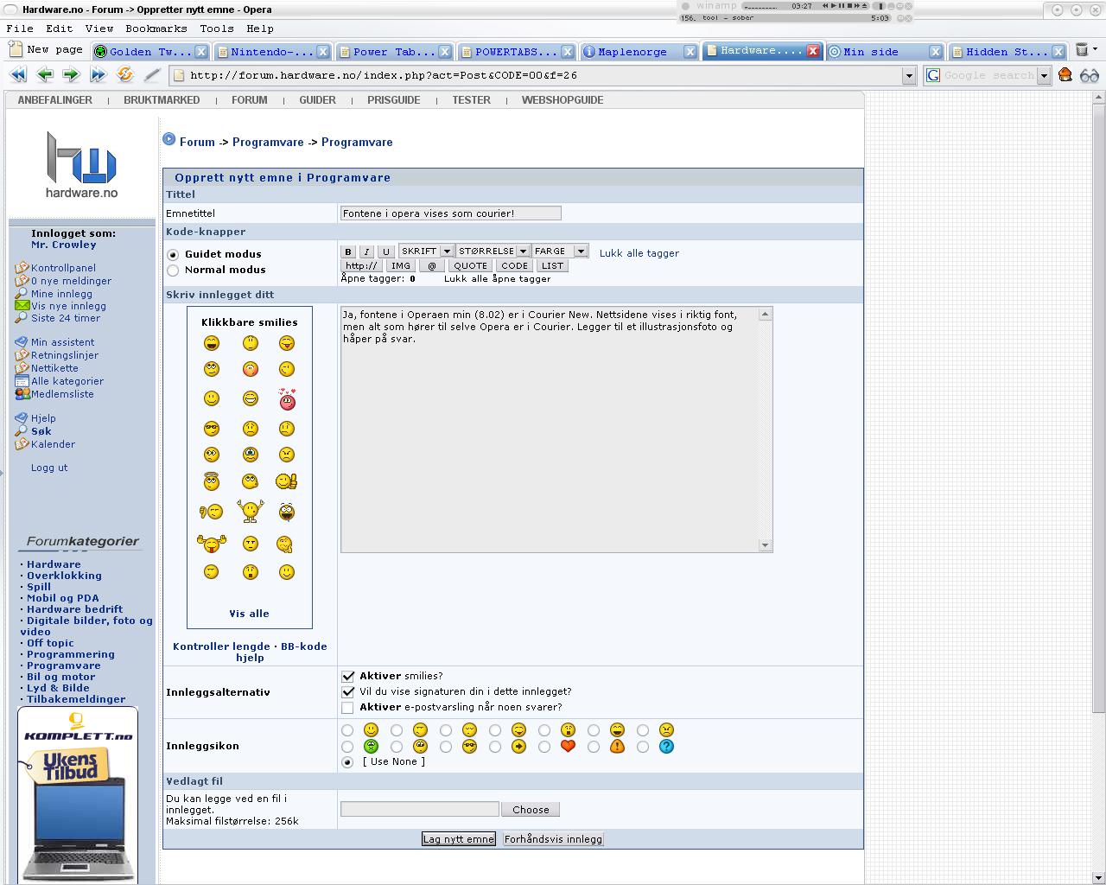
Task: Click QUOTE code button
Action: pos(471,266)
